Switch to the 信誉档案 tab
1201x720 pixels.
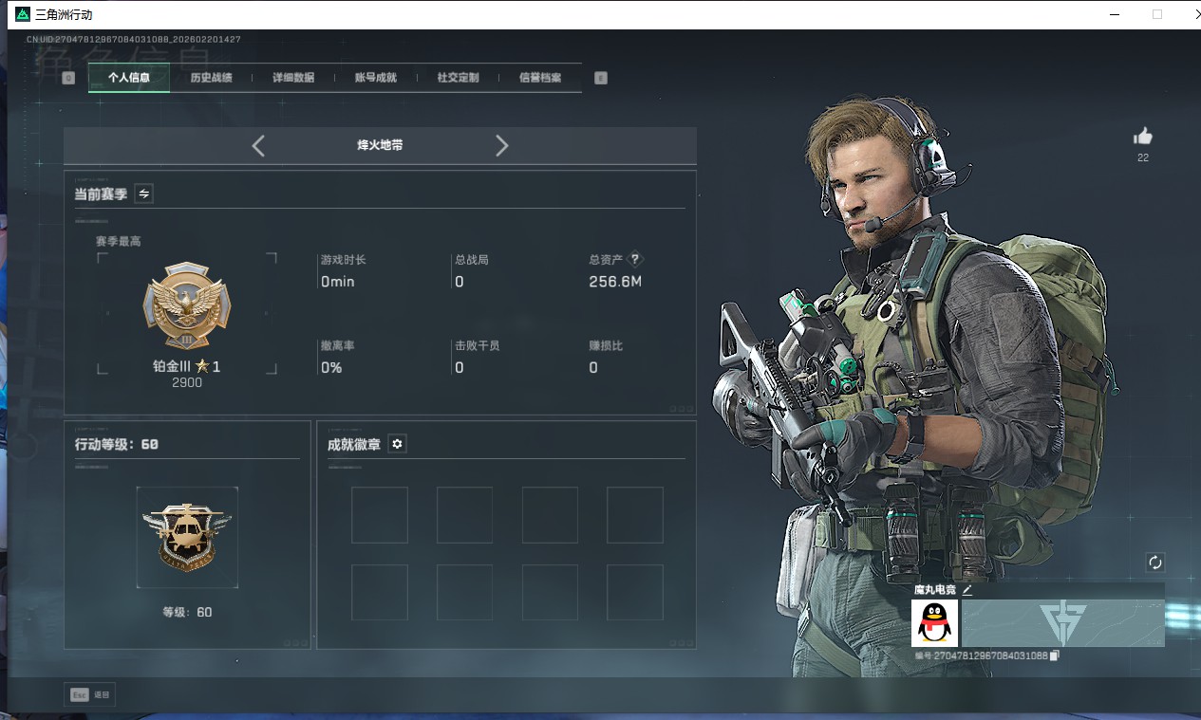point(540,78)
